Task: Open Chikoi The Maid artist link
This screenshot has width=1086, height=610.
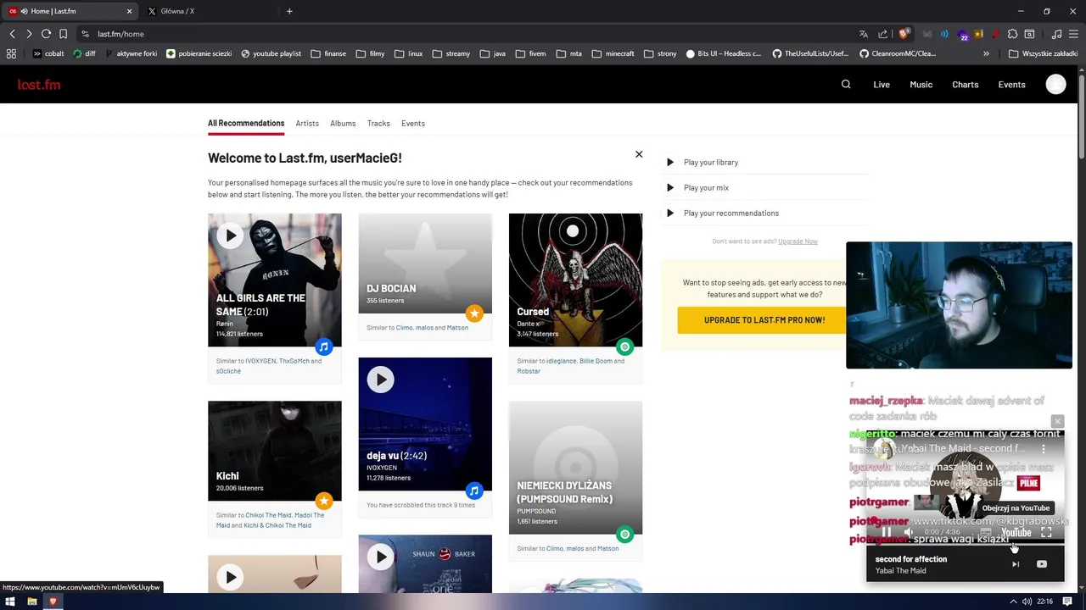Action: tap(268, 515)
